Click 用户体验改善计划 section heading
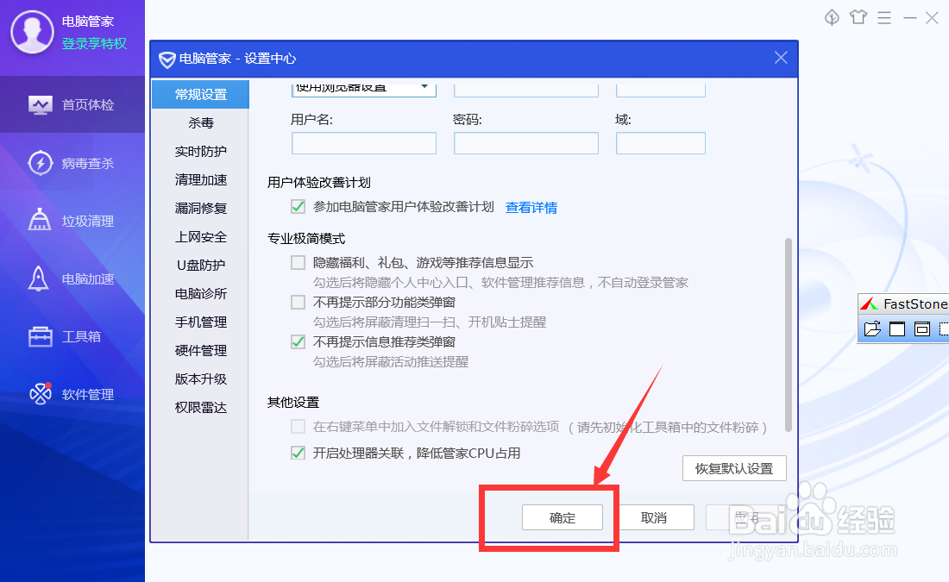Viewport: 949px width, 582px height. pos(319,182)
